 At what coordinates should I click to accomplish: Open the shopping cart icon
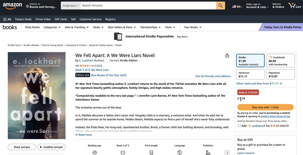click(x=294, y=5)
